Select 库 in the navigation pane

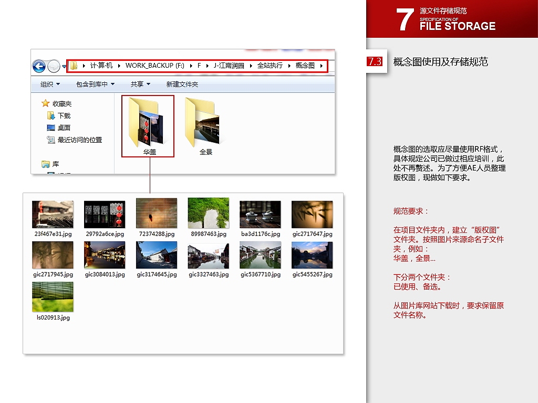(50, 164)
